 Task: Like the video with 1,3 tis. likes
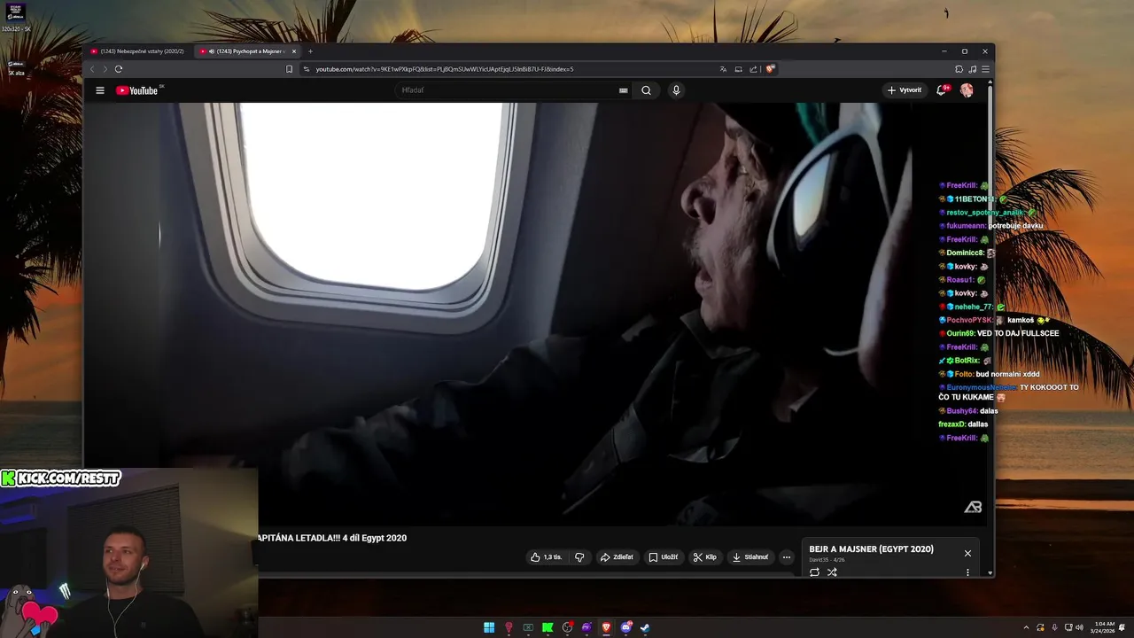[x=546, y=557]
